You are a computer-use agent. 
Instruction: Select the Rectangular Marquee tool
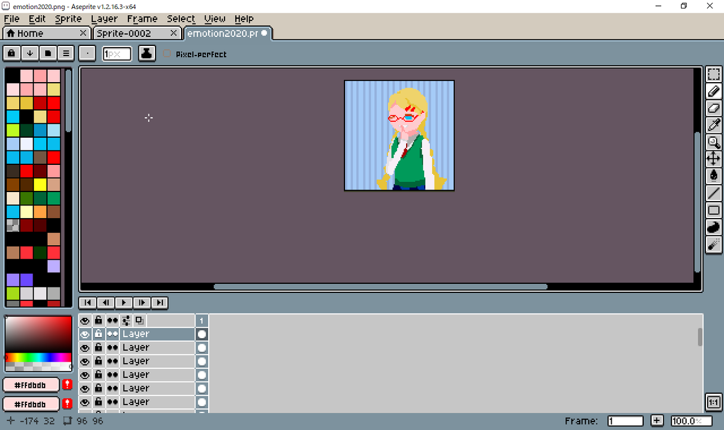tap(714, 75)
